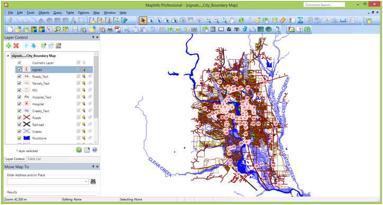Select the arrow Select tool in toolbar

[x=143, y=20]
